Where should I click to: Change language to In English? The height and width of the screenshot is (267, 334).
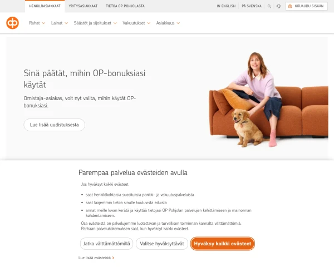(x=226, y=6)
